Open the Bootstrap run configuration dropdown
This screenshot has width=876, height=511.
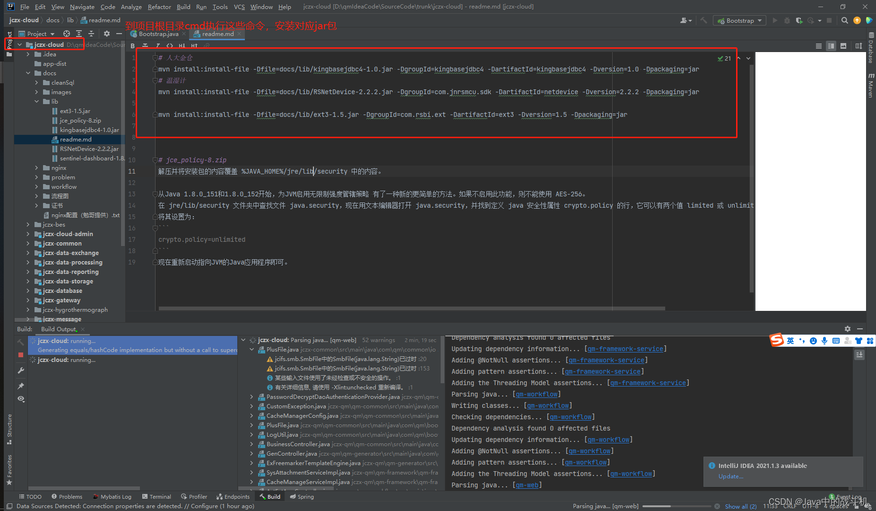pos(740,20)
